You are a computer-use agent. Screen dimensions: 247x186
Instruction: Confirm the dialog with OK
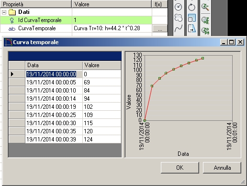[x=180, y=168]
